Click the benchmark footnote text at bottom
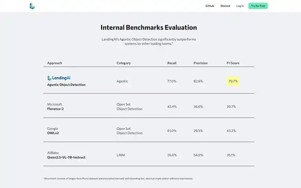 coord(118,179)
